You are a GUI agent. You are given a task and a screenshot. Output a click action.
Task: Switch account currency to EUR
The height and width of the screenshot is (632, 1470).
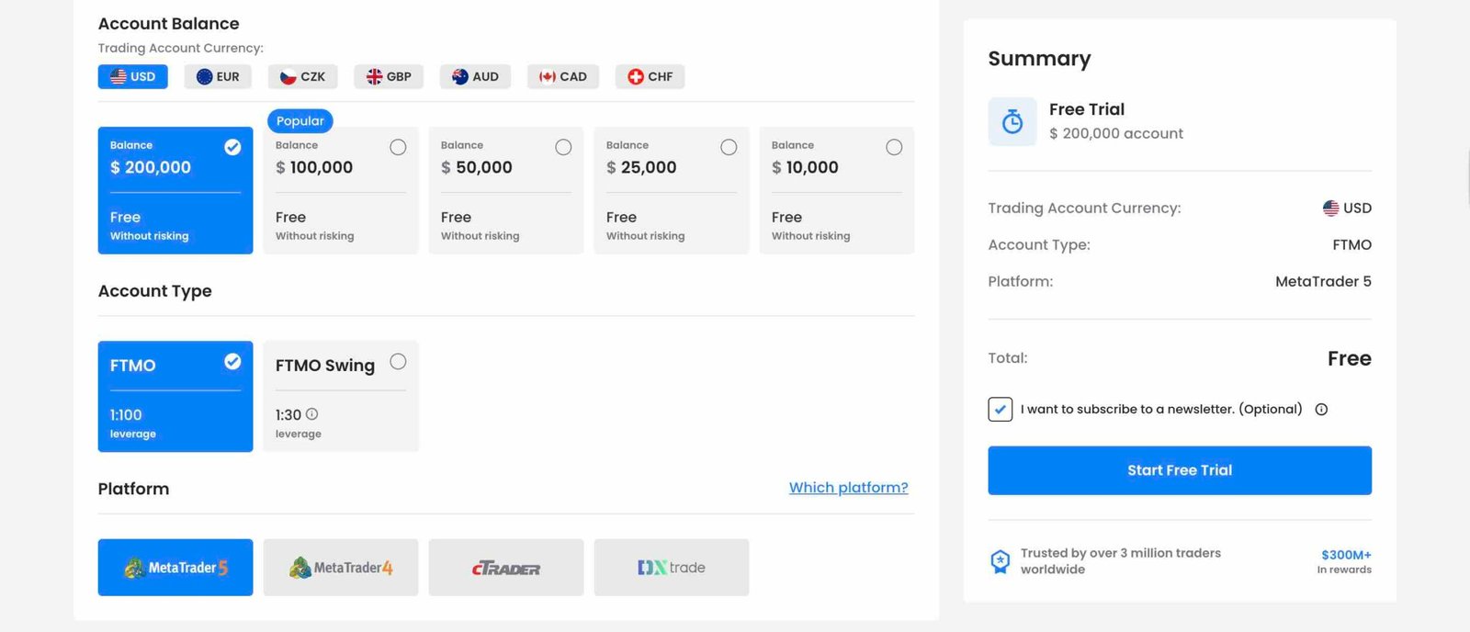click(x=218, y=76)
